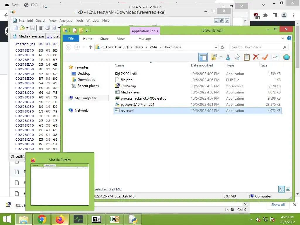This screenshot has height=225, width=300.
Task: Click HxD Open file icon
Action: pyautogui.click(x=22, y=28)
